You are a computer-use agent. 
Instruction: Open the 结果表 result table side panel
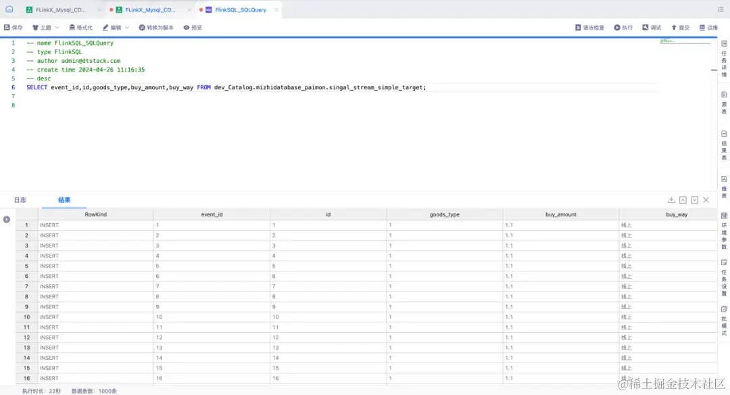coord(724,145)
